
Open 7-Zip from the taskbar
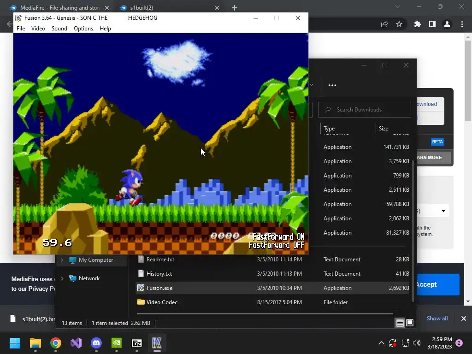pyautogui.click(x=136, y=343)
